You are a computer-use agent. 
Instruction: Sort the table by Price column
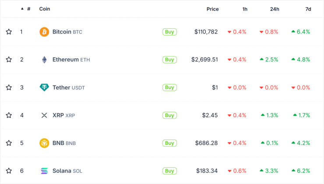213,9
